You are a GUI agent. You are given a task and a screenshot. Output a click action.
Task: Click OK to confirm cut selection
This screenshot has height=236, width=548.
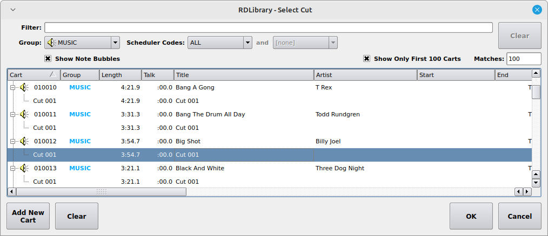coord(471,216)
